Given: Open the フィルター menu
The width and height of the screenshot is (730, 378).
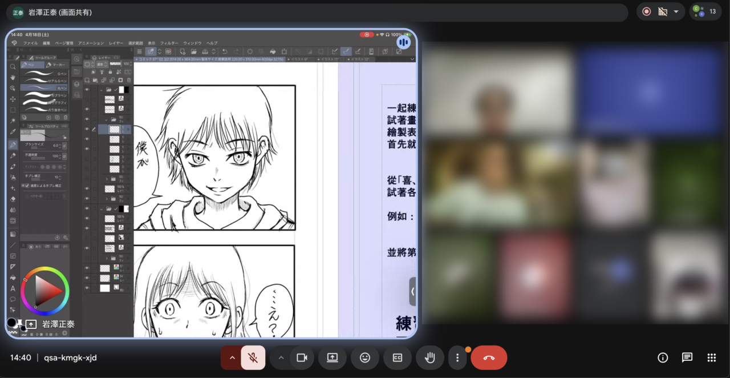Looking at the screenshot, I should click(x=169, y=43).
